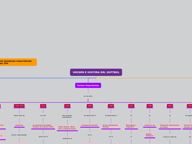
Task: Click the 'muda su sede de' label
Action: click(170, 137)
